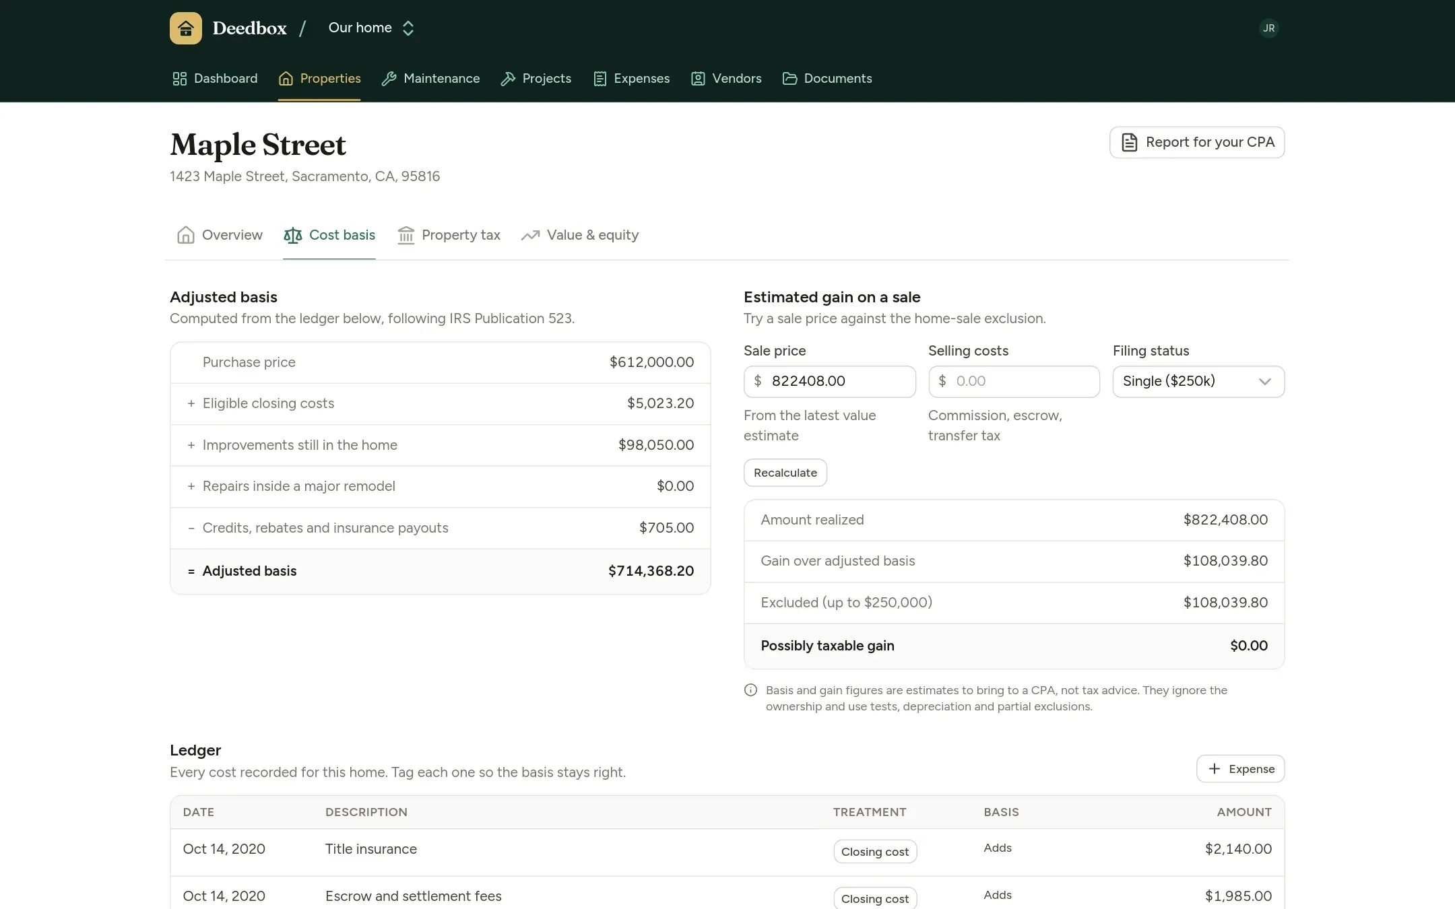Click Credits, rebates and insurance payouts row
Screen dimensions: 1455x909
tap(441, 528)
